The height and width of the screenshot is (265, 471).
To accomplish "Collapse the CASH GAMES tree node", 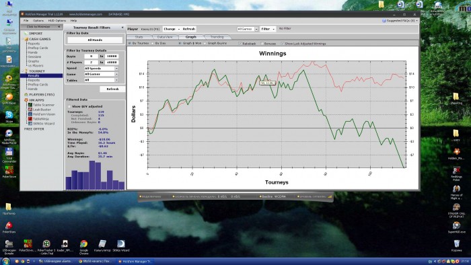I will (x=22, y=39).
